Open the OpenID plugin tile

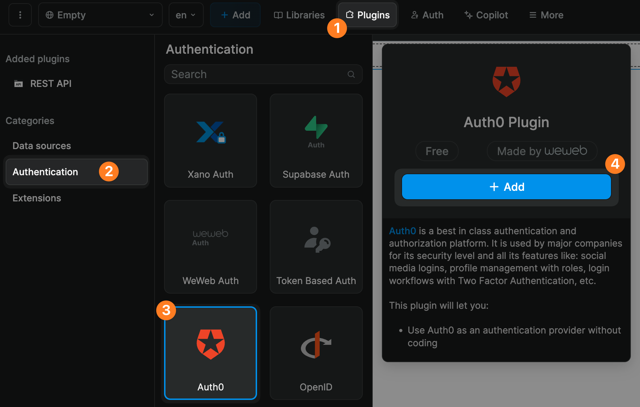pyautogui.click(x=316, y=353)
